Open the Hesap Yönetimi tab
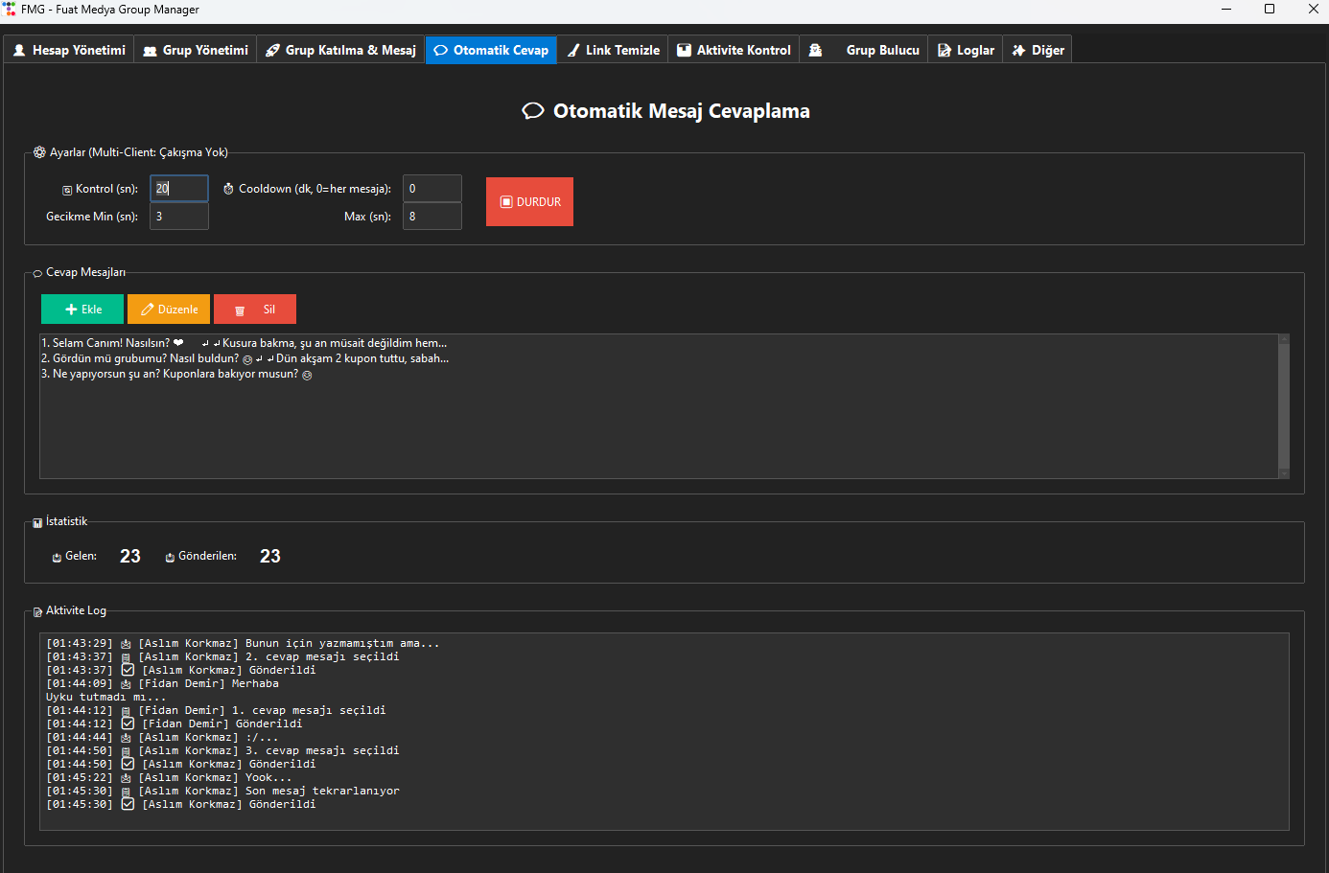This screenshot has width=1329, height=873. (x=69, y=50)
